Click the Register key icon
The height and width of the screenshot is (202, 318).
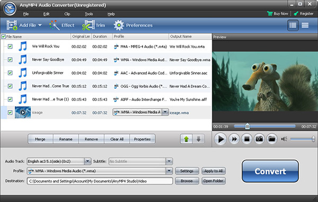[296, 14]
